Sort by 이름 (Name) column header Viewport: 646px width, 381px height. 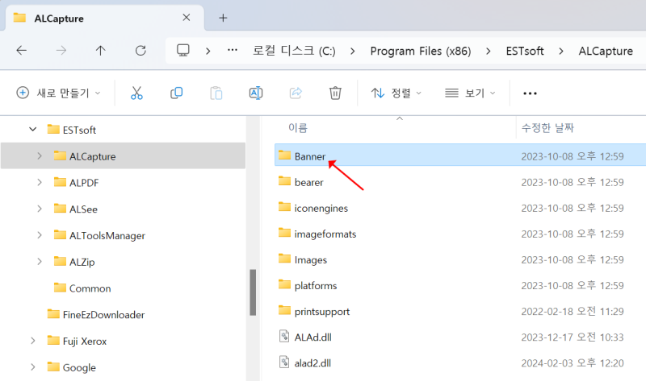[x=298, y=128]
